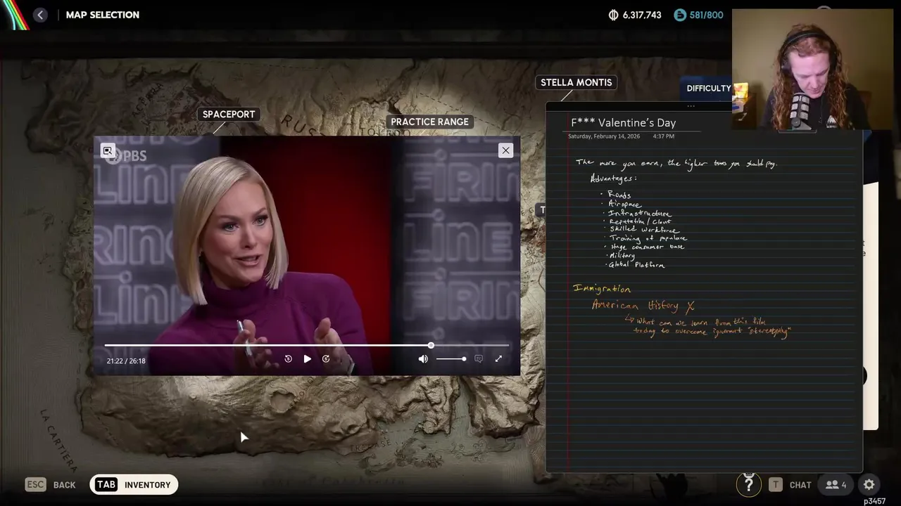This screenshot has height=506, width=901.
Task: Click the stash capacity icon near 581/800
Action: click(x=679, y=15)
